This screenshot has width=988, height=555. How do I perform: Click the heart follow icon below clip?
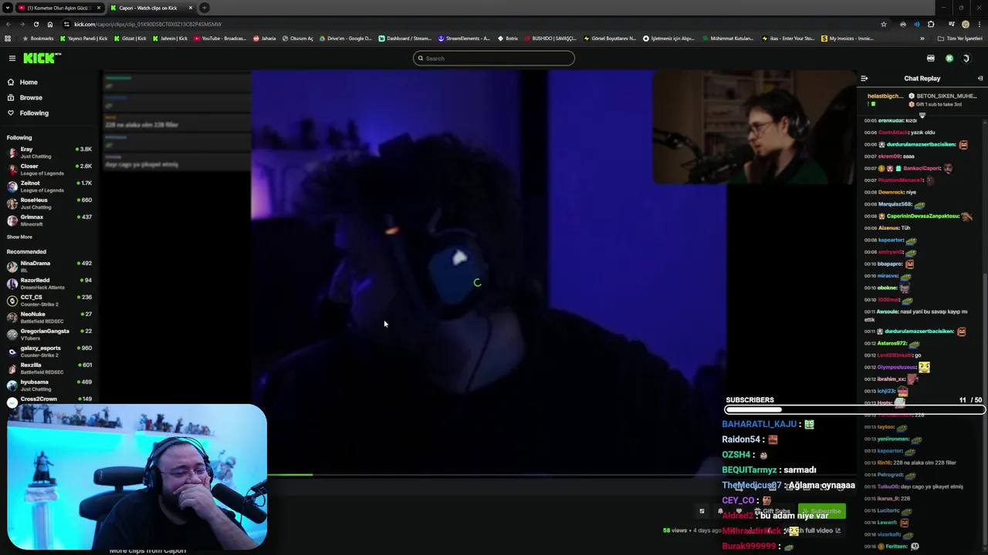click(x=739, y=511)
